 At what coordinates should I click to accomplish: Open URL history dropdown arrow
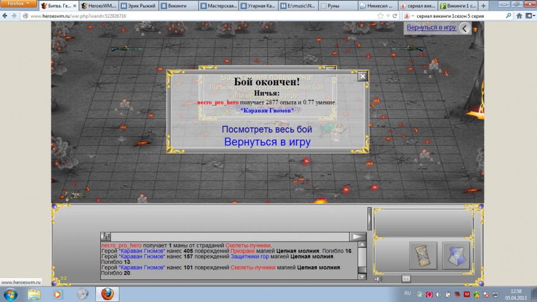388,16
